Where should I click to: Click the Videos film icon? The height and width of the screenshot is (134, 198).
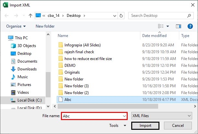point(13,92)
